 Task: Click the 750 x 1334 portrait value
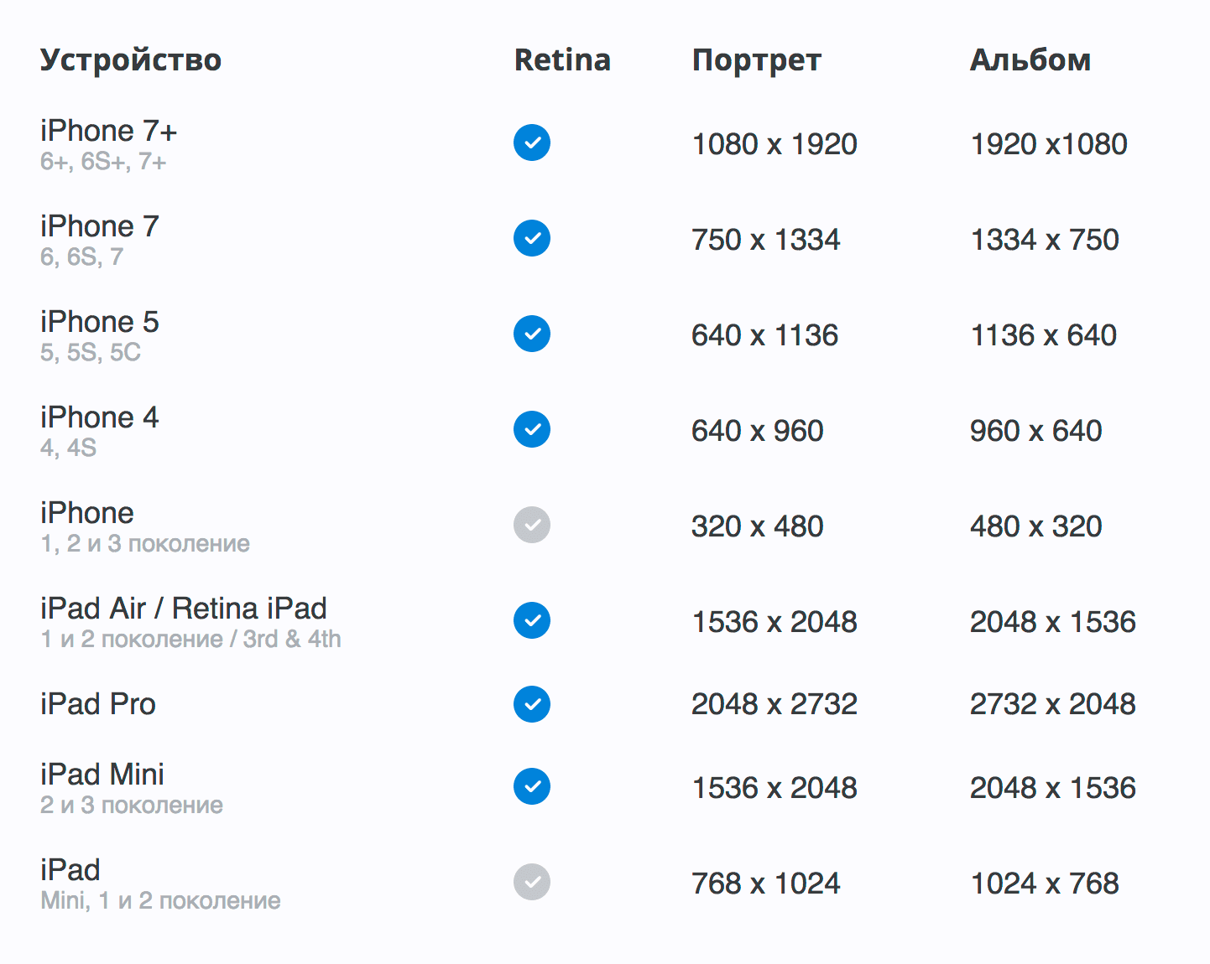(x=765, y=240)
